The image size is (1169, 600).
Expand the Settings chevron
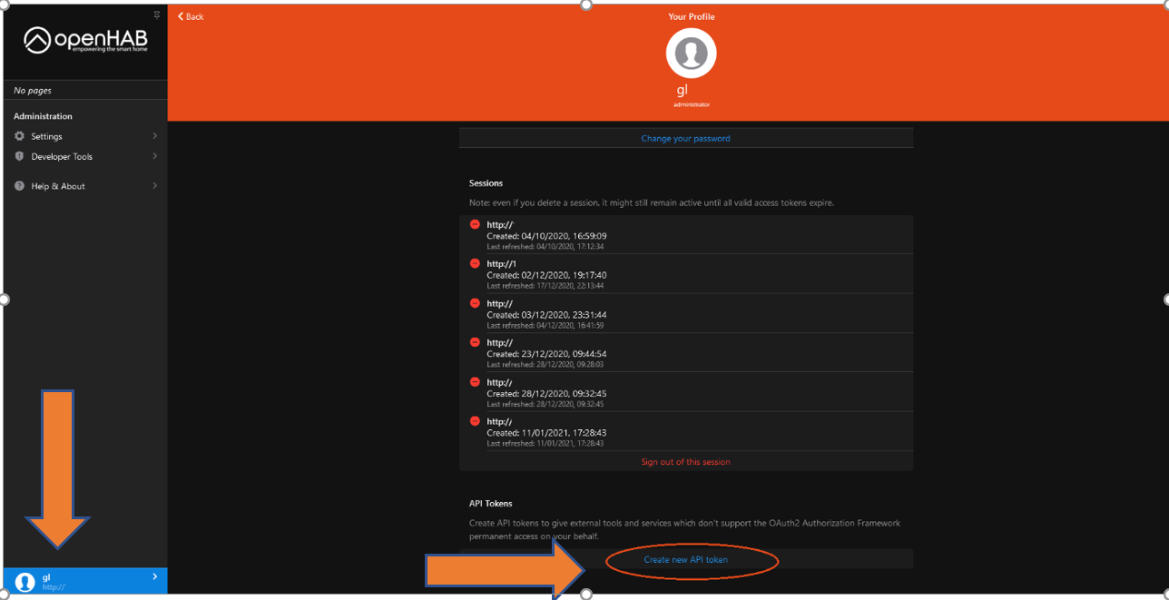click(155, 136)
